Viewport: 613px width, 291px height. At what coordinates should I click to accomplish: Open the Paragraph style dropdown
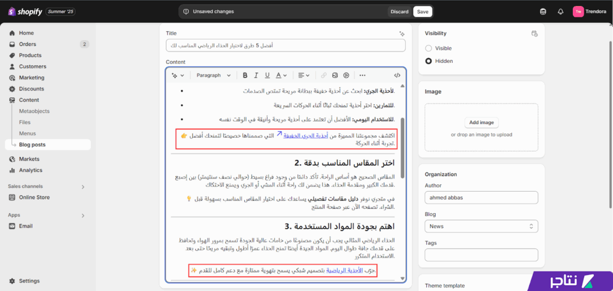click(x=214, y=75)
